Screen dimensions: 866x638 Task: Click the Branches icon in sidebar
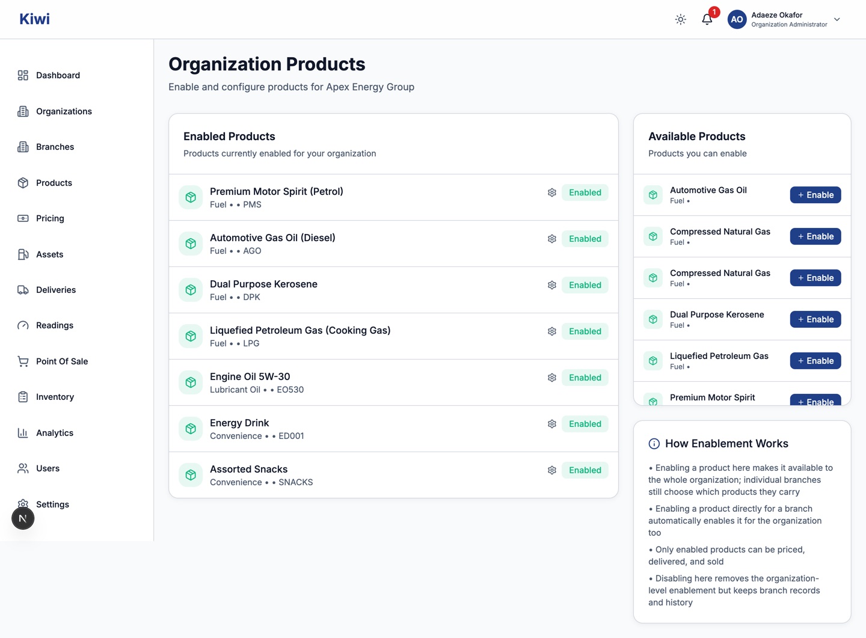tap(23, 147)
